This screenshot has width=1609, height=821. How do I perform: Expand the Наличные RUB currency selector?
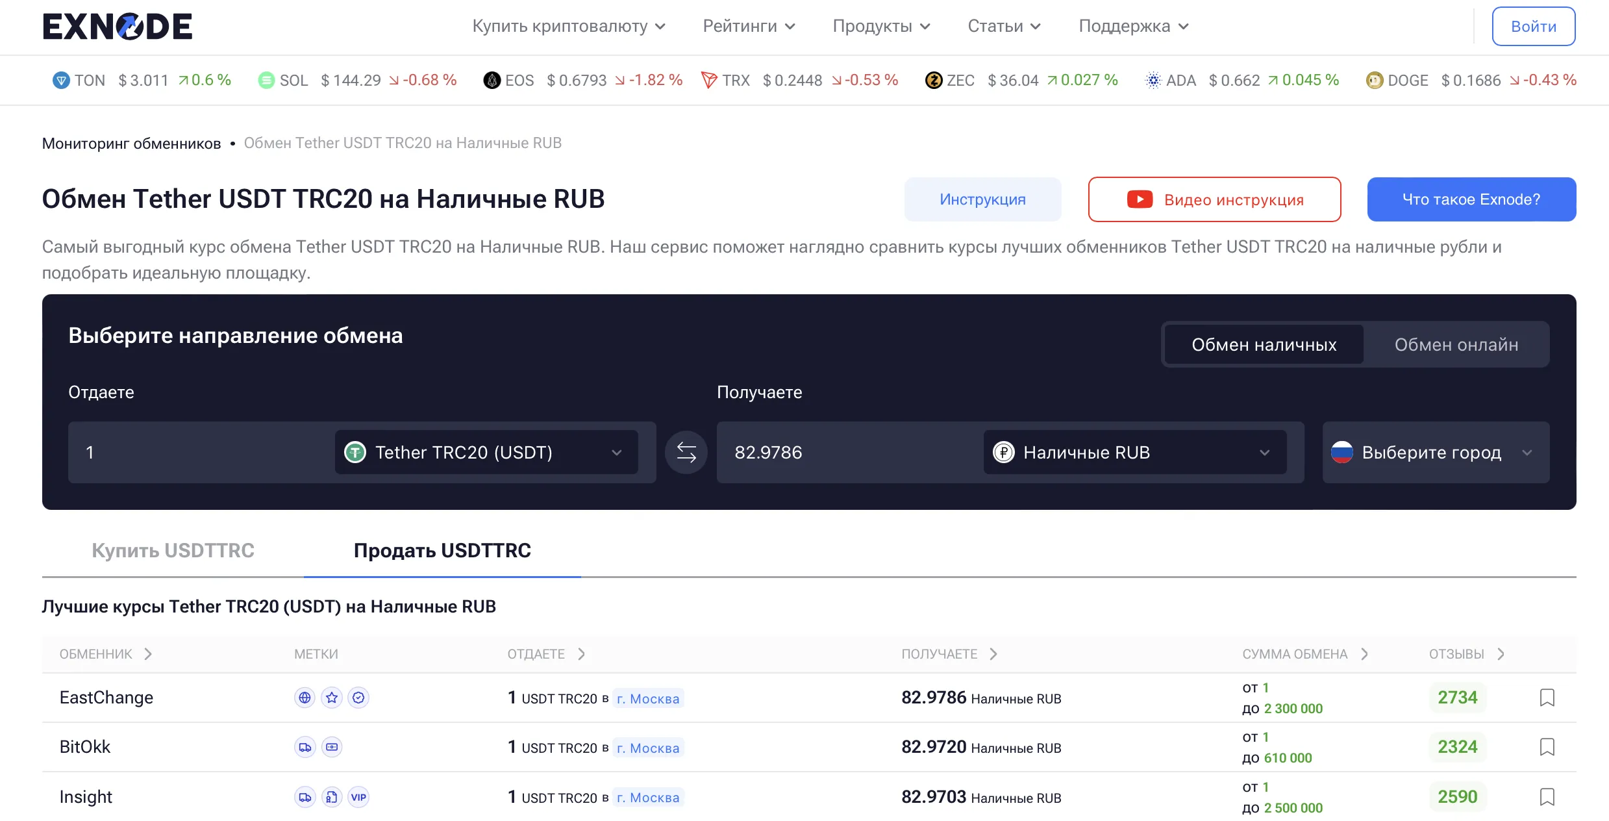[x=1134, y=452]
